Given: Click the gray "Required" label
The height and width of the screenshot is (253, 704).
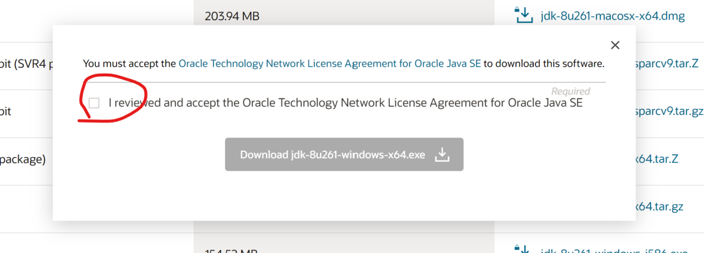Looking at the screenshot, I should [570, 91].
